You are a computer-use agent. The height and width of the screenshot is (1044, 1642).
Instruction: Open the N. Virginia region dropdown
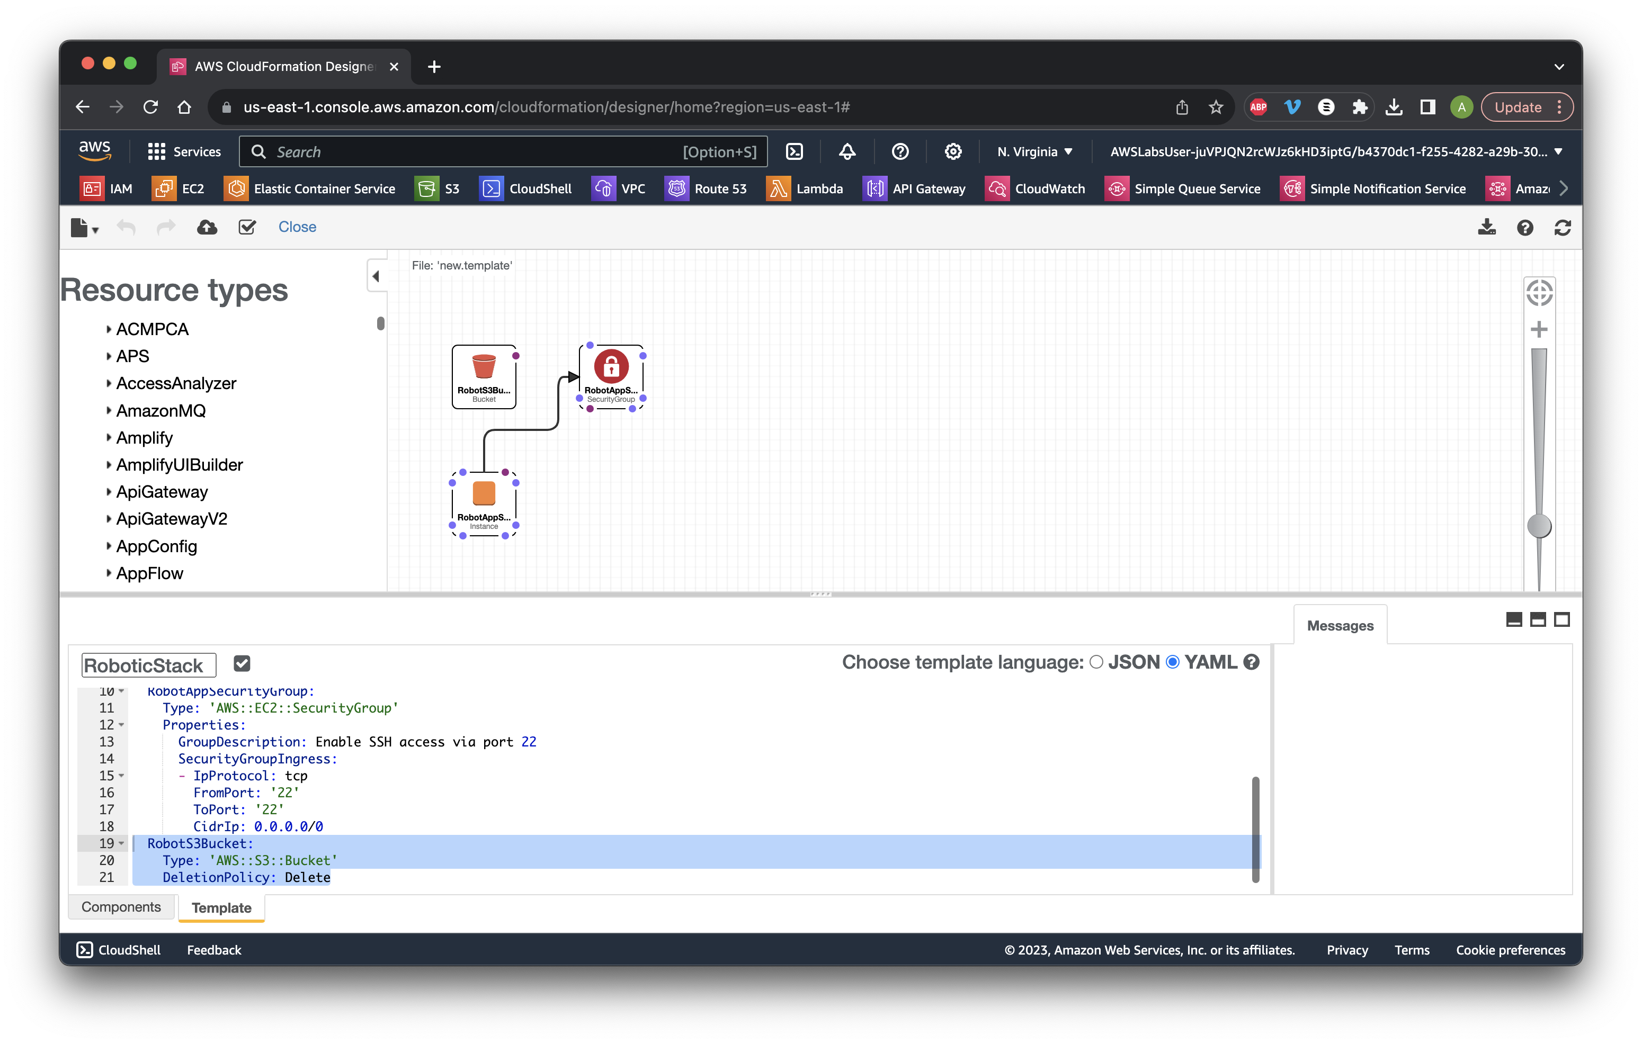click(1034, 151)
